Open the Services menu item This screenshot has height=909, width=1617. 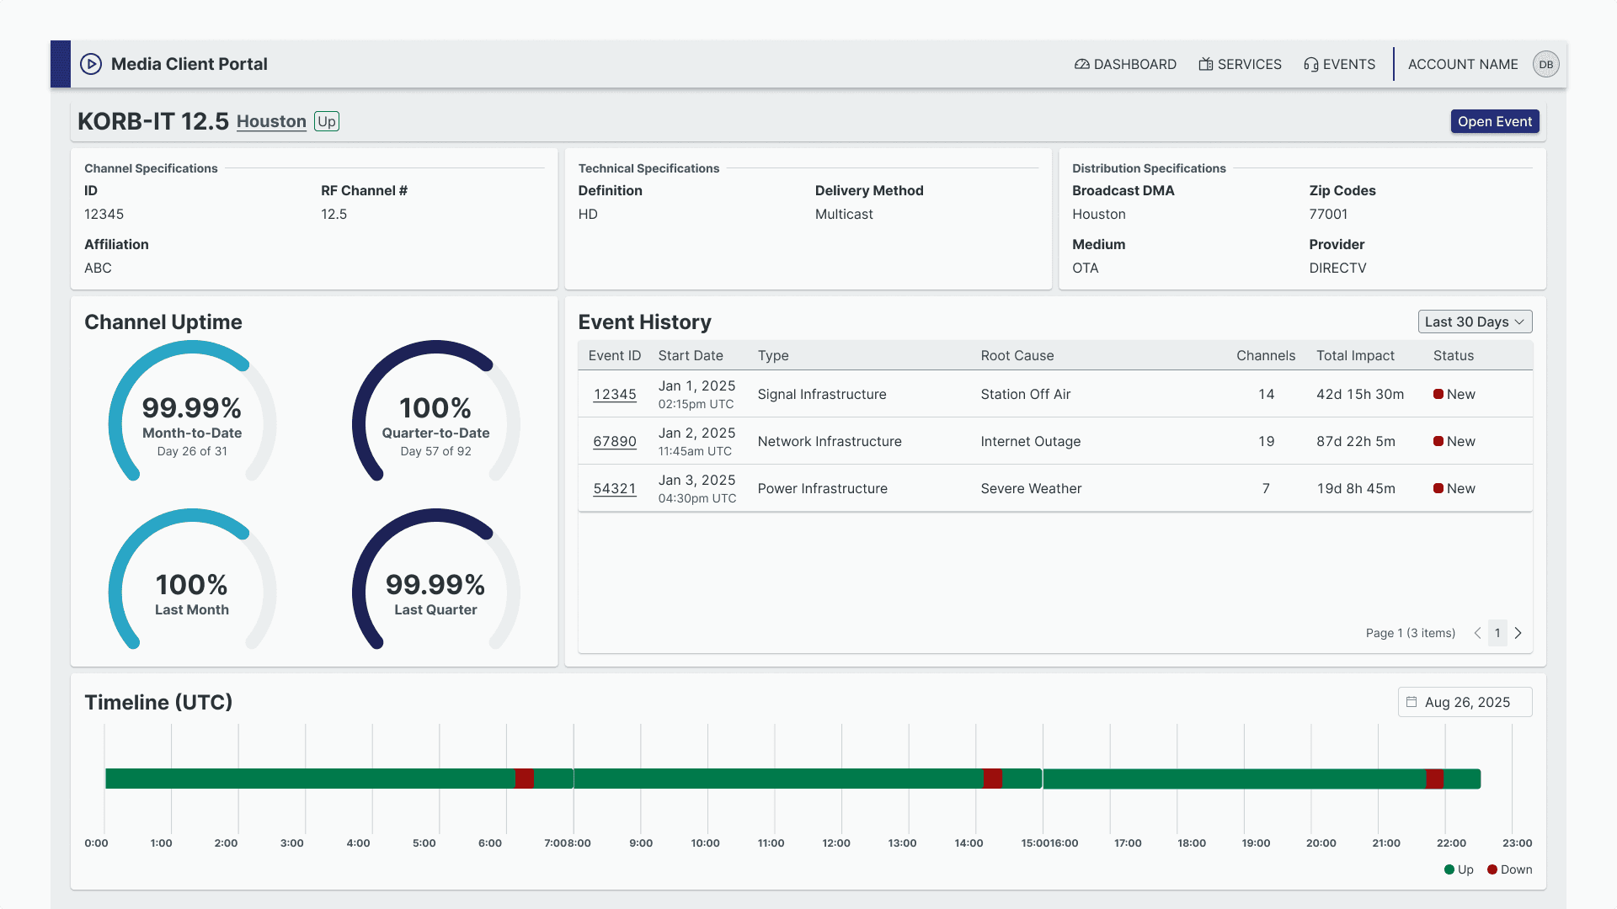click(1240, 64)
